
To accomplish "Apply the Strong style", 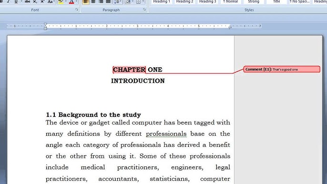I will click(x=254, y=2).
